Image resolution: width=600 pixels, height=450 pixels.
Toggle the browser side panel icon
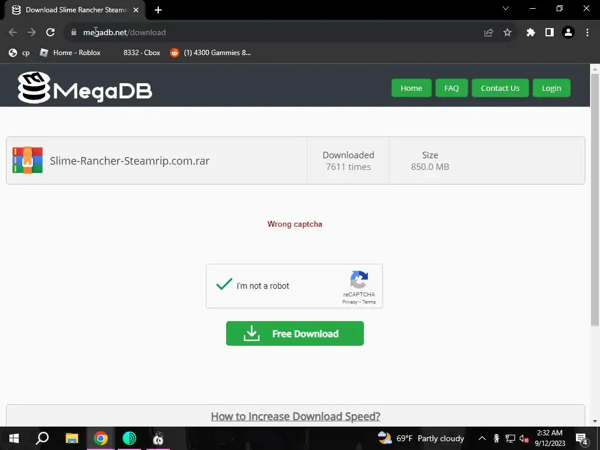pyautogui.click(x=550, y=33)
